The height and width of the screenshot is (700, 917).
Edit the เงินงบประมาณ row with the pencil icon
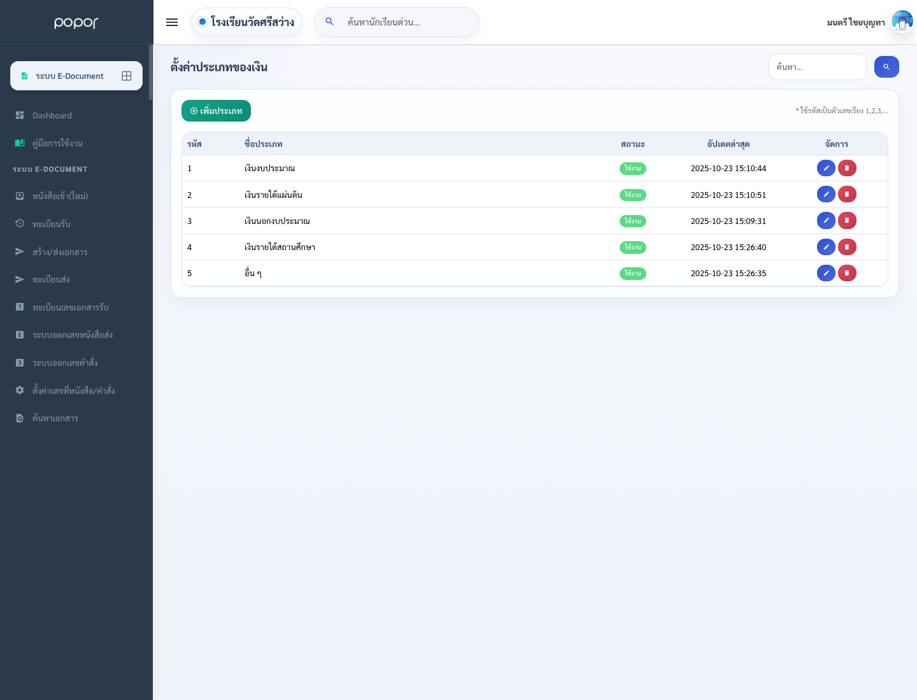click(826, 168)
